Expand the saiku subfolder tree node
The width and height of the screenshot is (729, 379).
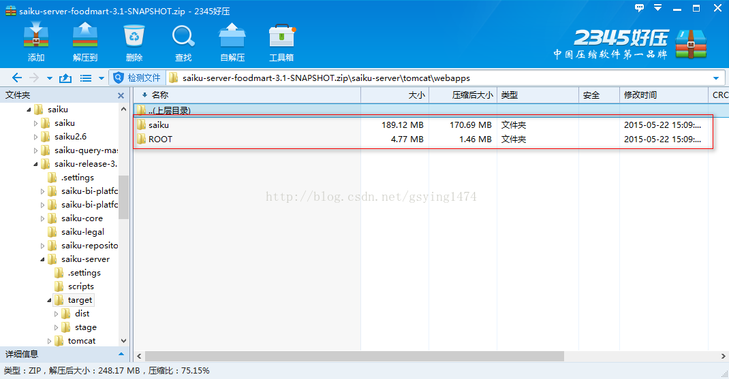tap(36, 124)
